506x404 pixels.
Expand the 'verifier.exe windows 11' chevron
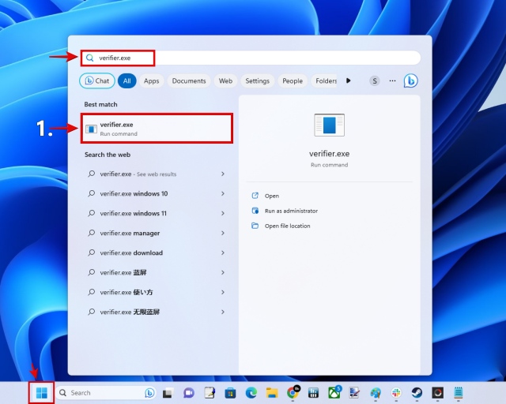[223, 213]
